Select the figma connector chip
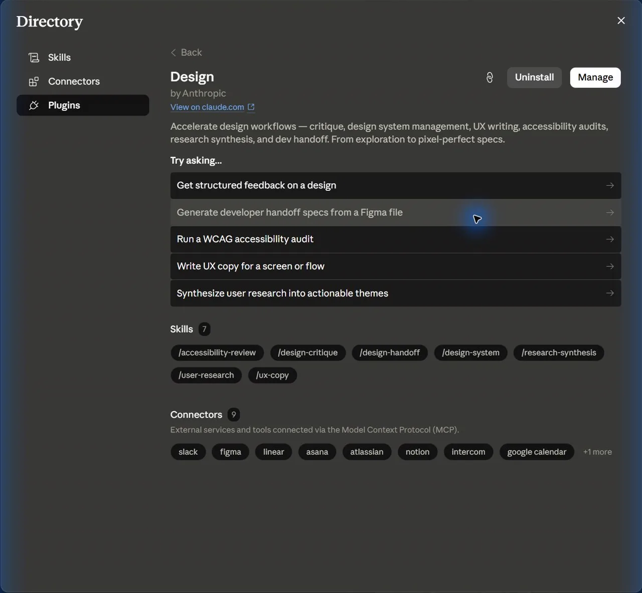Screen dimensions: 642x593 coord(230,452)
